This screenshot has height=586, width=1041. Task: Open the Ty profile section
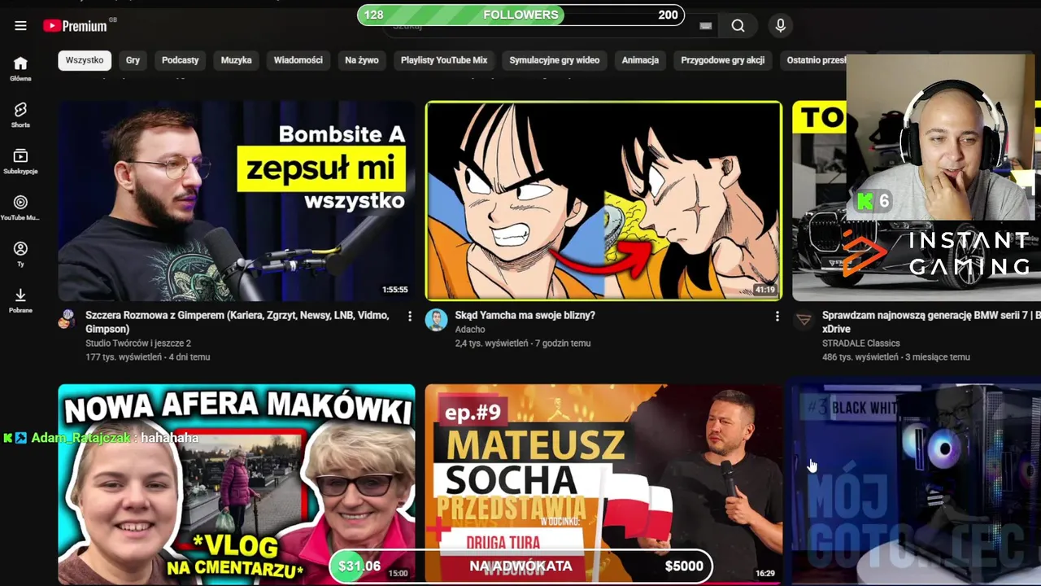pyautogui.click(x=20, y=254)
